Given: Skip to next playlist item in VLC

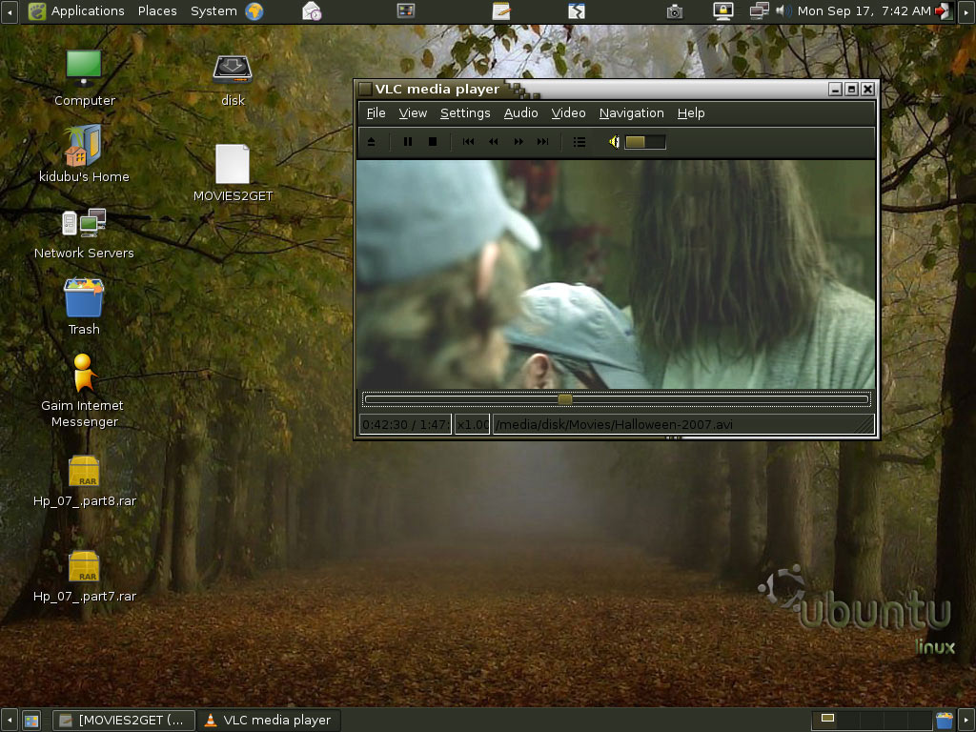Looking at the screenshot, I should click(542, 142).
